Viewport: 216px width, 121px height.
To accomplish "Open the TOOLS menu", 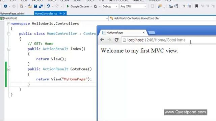I will (89, 1).
